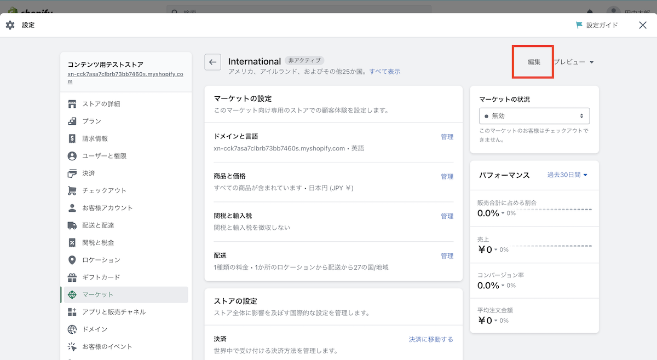This screenshot has height=360, width=657.
Task: Open 配送と配達 settings
Action: (x=126, y=225)
